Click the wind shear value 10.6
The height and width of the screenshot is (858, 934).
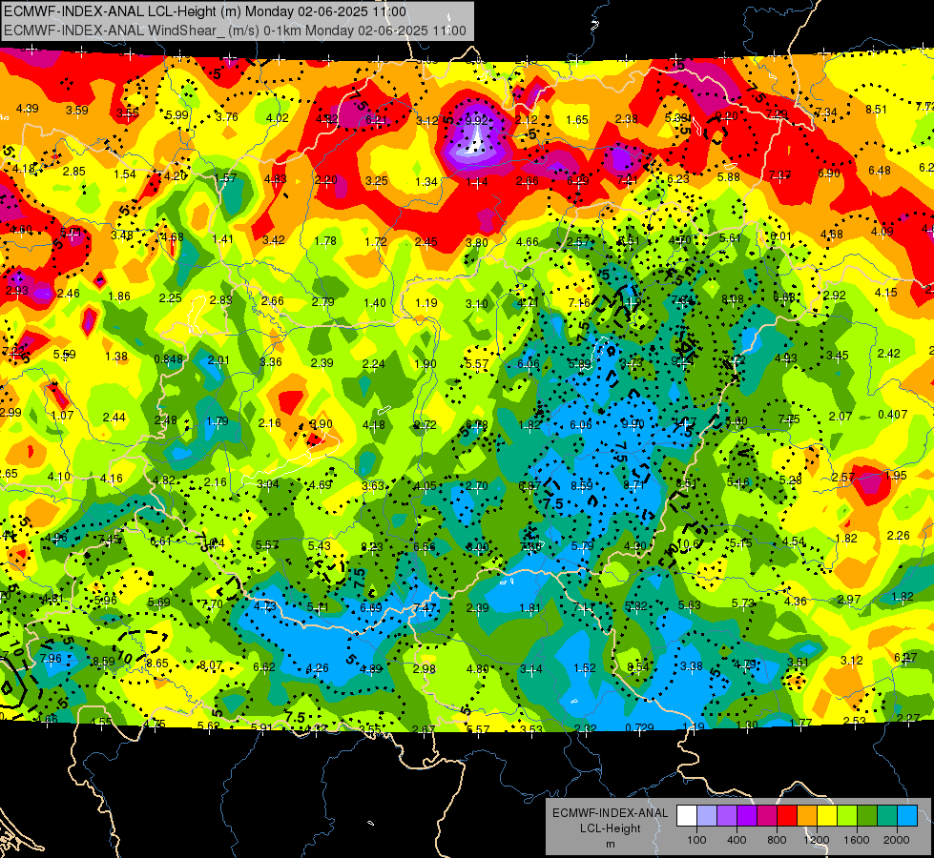coord(688,543)
